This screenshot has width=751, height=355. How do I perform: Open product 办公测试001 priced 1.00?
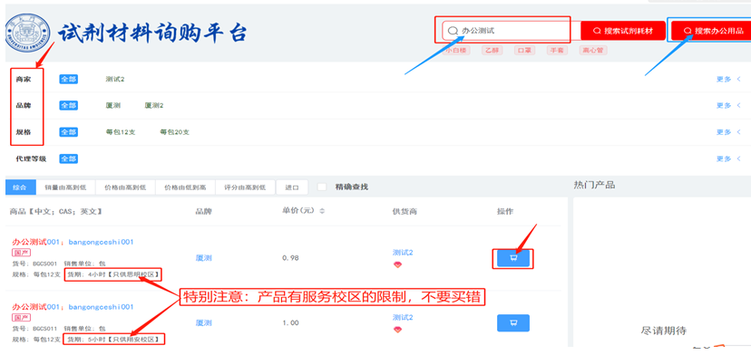[x=73, y=307]
